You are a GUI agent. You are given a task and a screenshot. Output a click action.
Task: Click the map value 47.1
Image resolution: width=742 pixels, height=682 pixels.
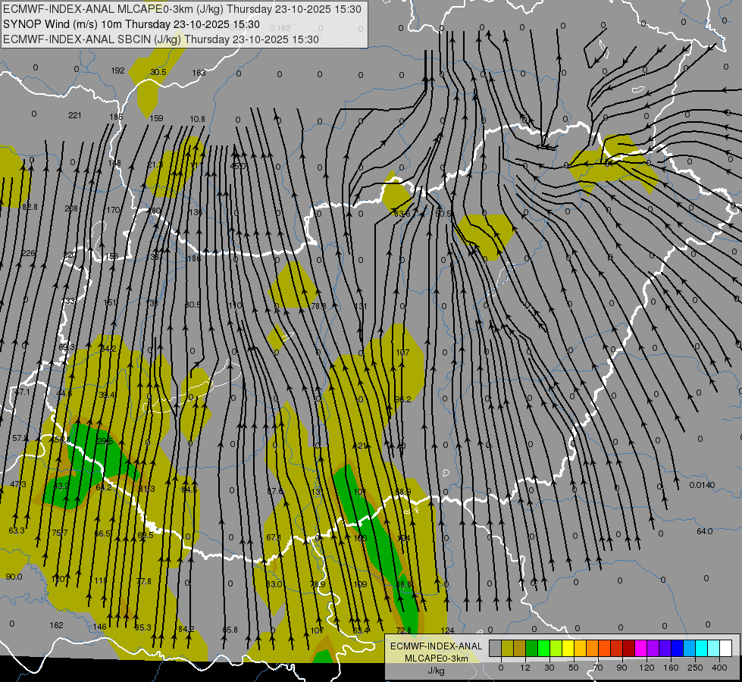22,392
